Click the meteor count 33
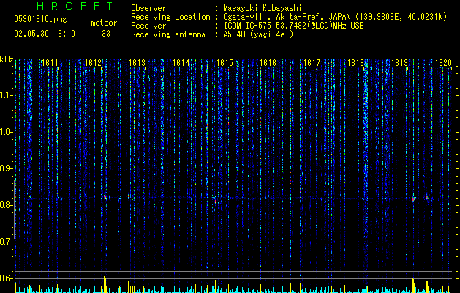The height and width of the screenshot is (293, 460). 106,34
